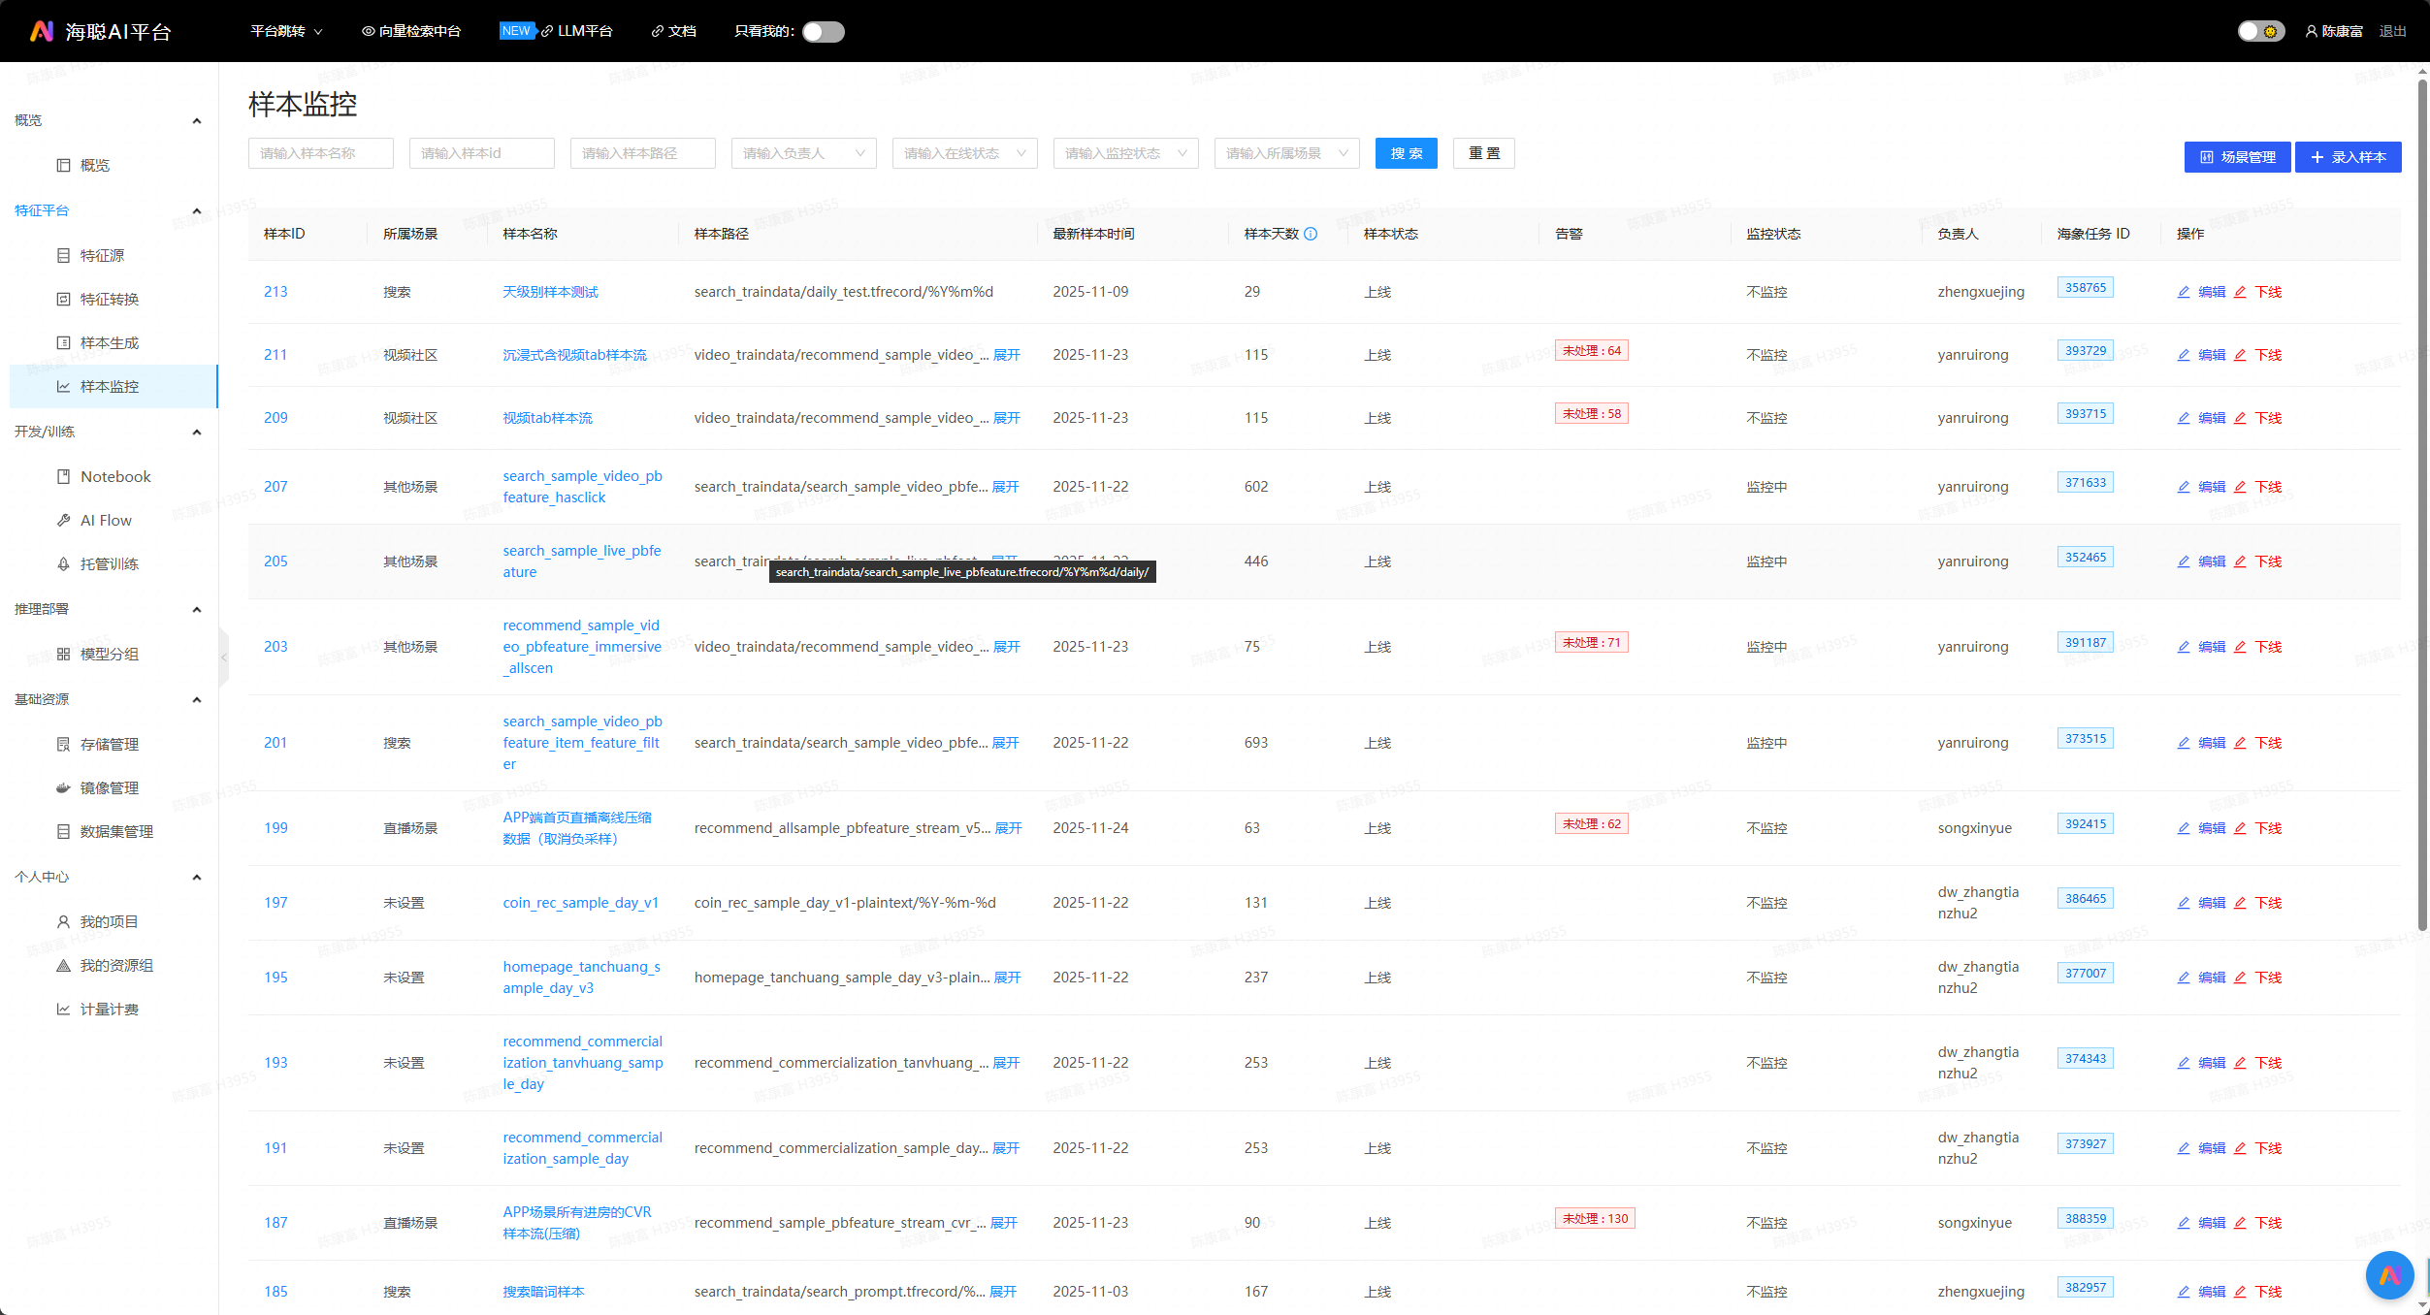Open the 请输入负责人 dropdown

[x=803, y=153]
